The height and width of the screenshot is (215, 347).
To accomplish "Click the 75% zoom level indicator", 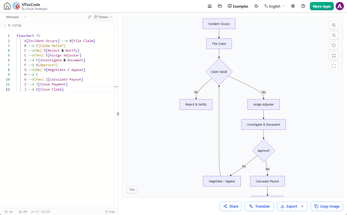I will 132,190.
